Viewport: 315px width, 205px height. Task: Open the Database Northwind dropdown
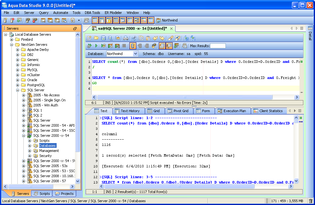[x=135, y=54]
